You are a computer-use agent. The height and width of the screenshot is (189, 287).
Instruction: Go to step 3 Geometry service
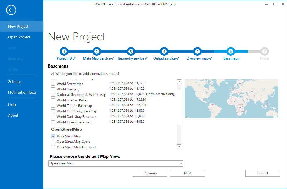131,51
